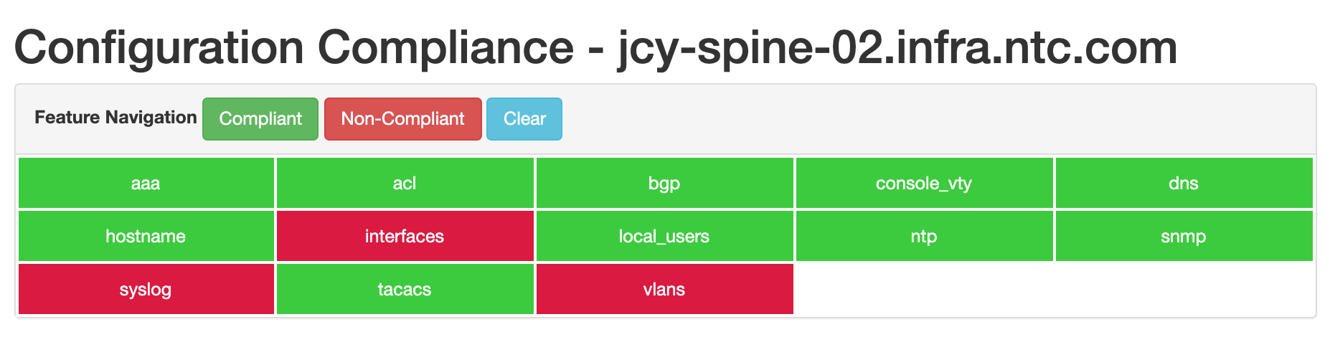Open the dns feature tile

1184,183
